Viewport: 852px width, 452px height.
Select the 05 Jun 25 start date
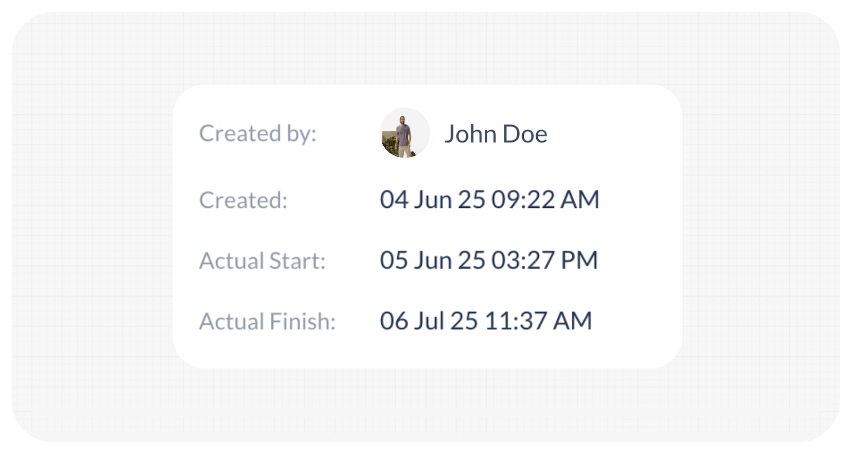[x=432, y=261]
